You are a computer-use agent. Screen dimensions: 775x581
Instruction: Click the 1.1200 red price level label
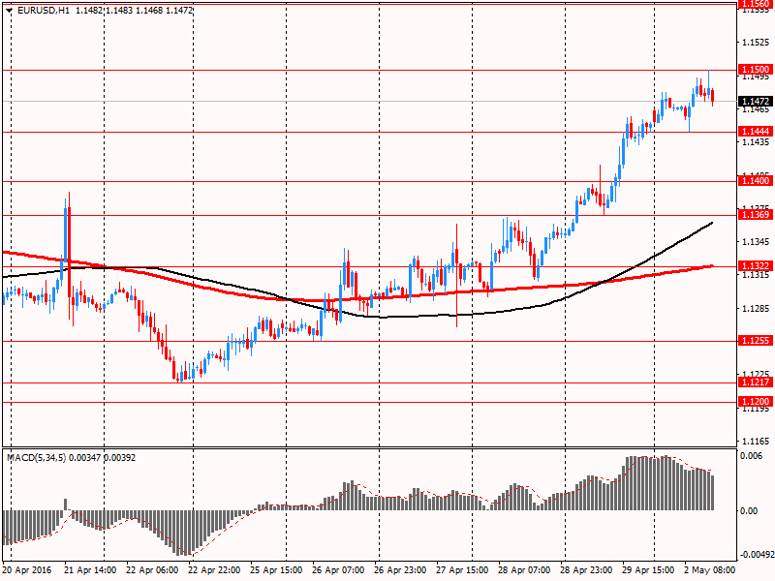click(x=756, y=401)
